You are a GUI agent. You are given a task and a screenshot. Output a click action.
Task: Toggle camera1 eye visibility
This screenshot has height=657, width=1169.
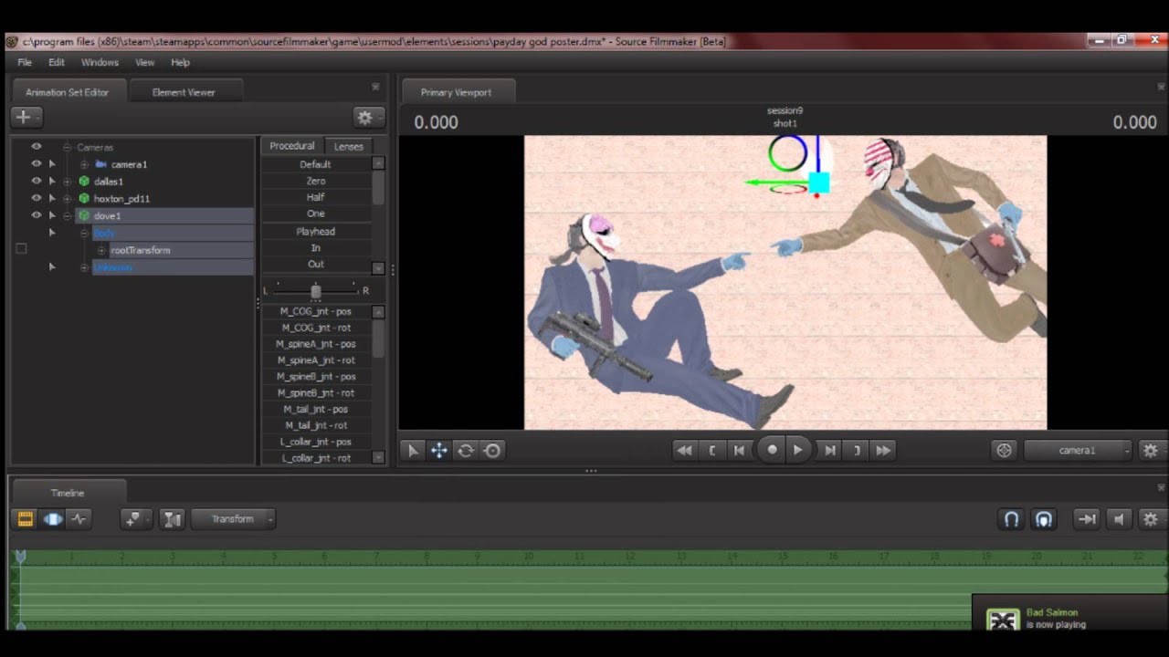37,164
